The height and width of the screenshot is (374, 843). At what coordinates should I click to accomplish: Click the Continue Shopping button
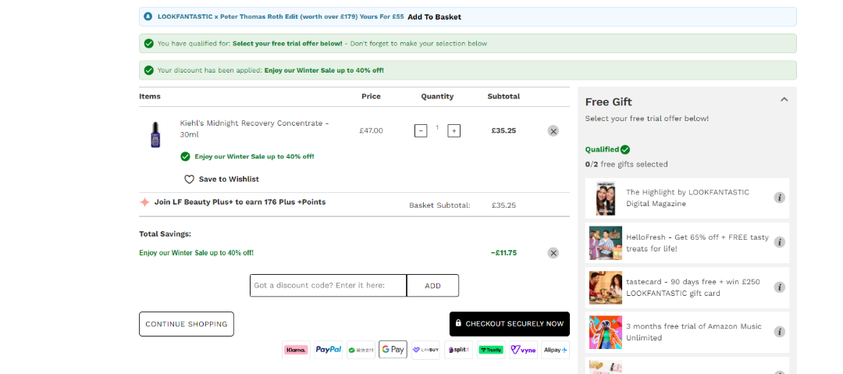click(187, 324)
